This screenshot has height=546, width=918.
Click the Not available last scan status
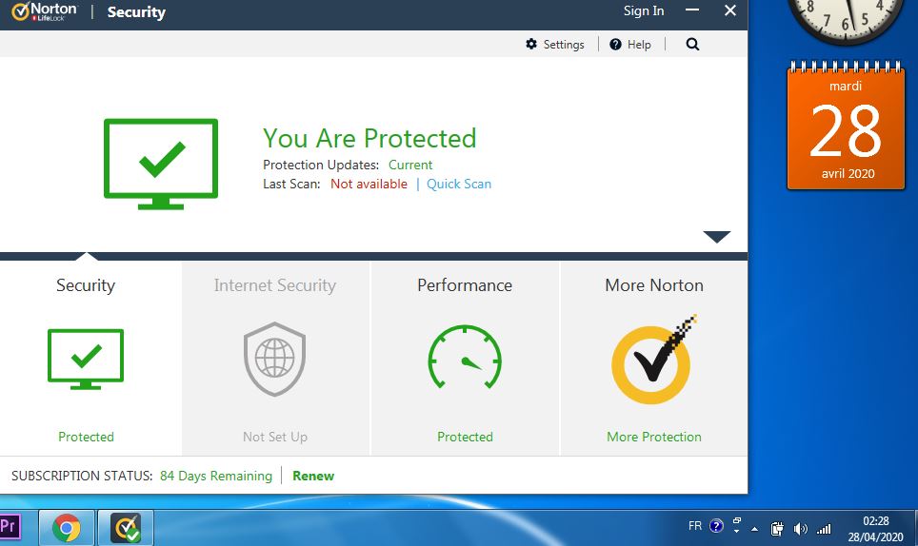coord(369,185)
